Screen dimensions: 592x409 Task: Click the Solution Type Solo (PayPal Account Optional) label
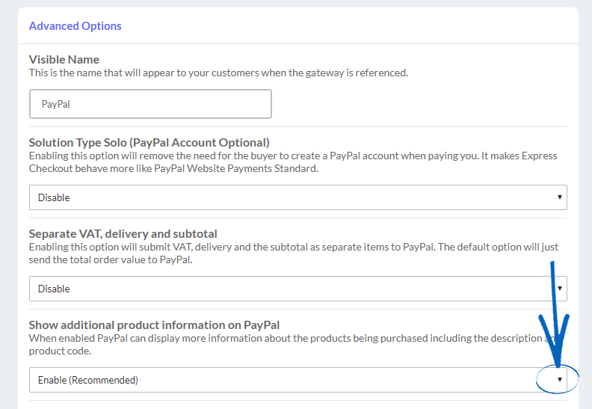(x=149, y=142)
